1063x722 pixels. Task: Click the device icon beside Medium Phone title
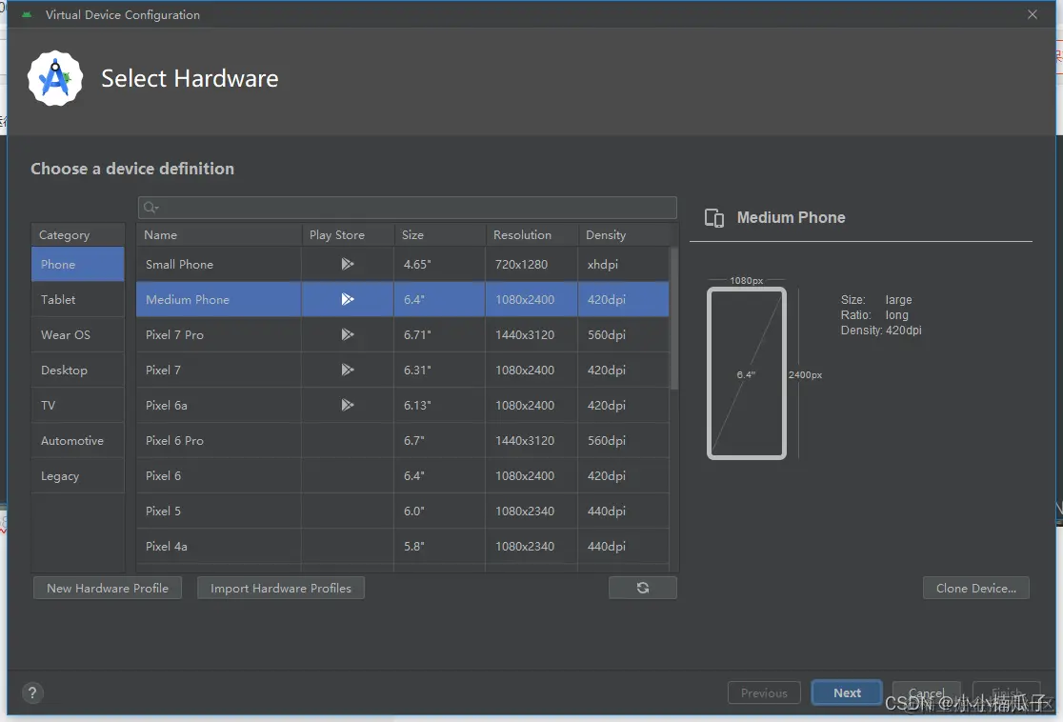coord(713,217)
